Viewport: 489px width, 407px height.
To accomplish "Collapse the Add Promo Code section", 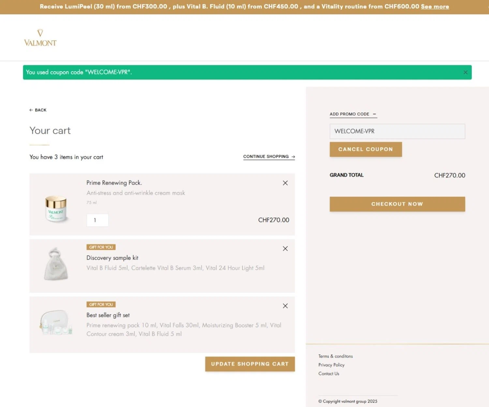I will [353, 114].
